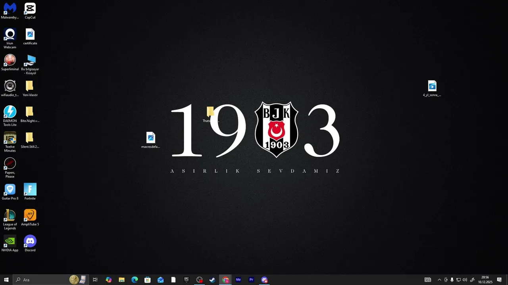Viewport: 508px width, 285px height.
Task: Open the volume control in the tray
Action: pyautogui.click(x=465, y=280)
